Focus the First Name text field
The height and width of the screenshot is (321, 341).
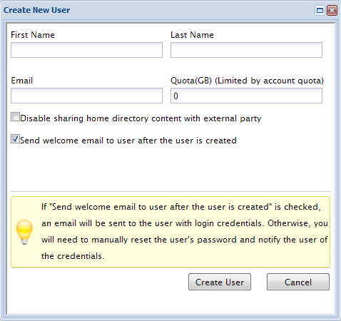coord(86,50)
